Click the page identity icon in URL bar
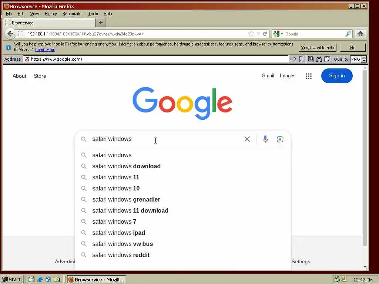379x284 pixels. point(21,34)
